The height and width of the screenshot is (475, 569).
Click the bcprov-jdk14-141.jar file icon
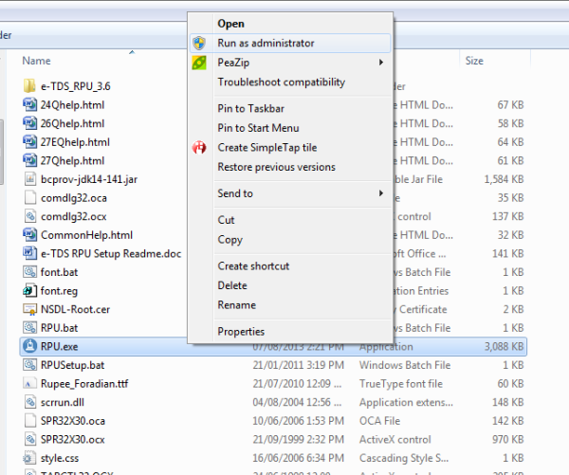click(29, 178)
